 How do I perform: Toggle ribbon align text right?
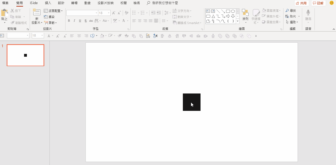pyautogui.click(x=145, y=21)
